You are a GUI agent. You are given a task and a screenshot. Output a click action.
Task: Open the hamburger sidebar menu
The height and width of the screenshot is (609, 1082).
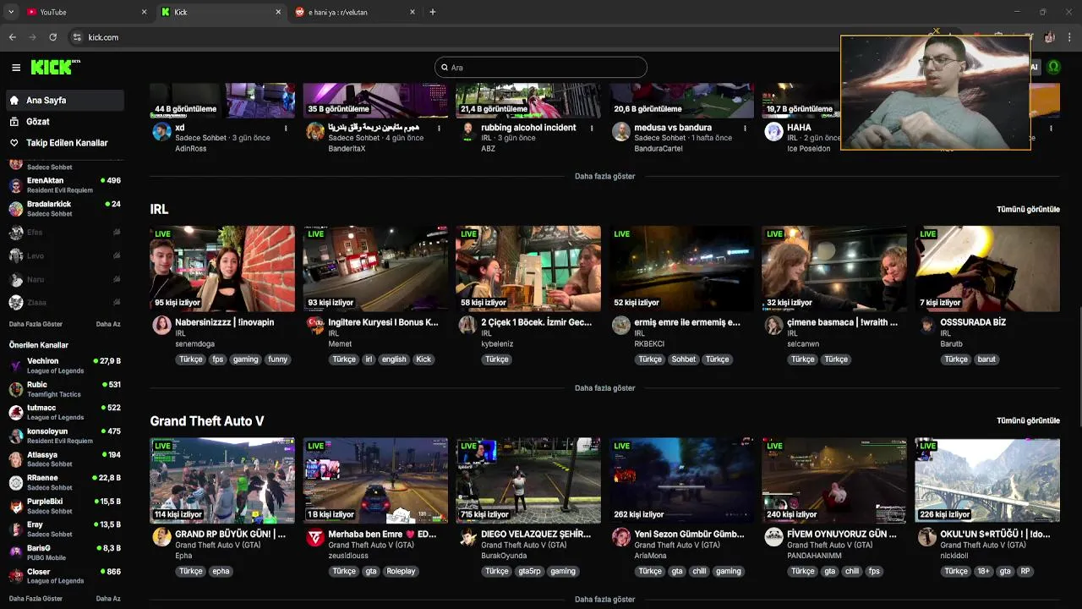pyautogui.click(x=16, y=68)
